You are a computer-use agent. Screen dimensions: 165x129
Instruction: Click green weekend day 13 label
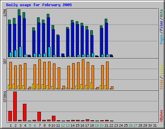[68, 125]
